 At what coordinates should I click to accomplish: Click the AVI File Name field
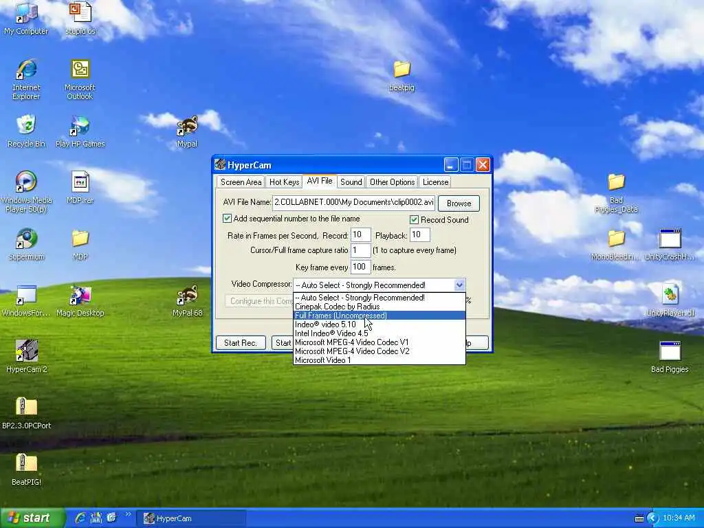coord(354,203)
